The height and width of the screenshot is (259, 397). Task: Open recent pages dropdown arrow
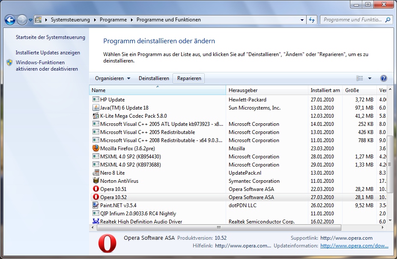click(x=30, y=20)
